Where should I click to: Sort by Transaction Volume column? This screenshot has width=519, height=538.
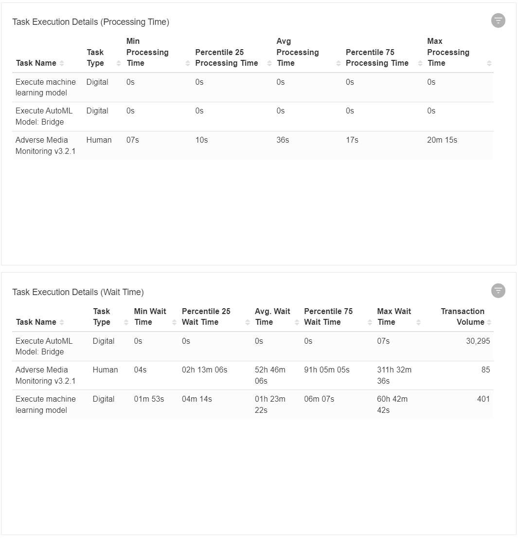[x=489, y=322]
